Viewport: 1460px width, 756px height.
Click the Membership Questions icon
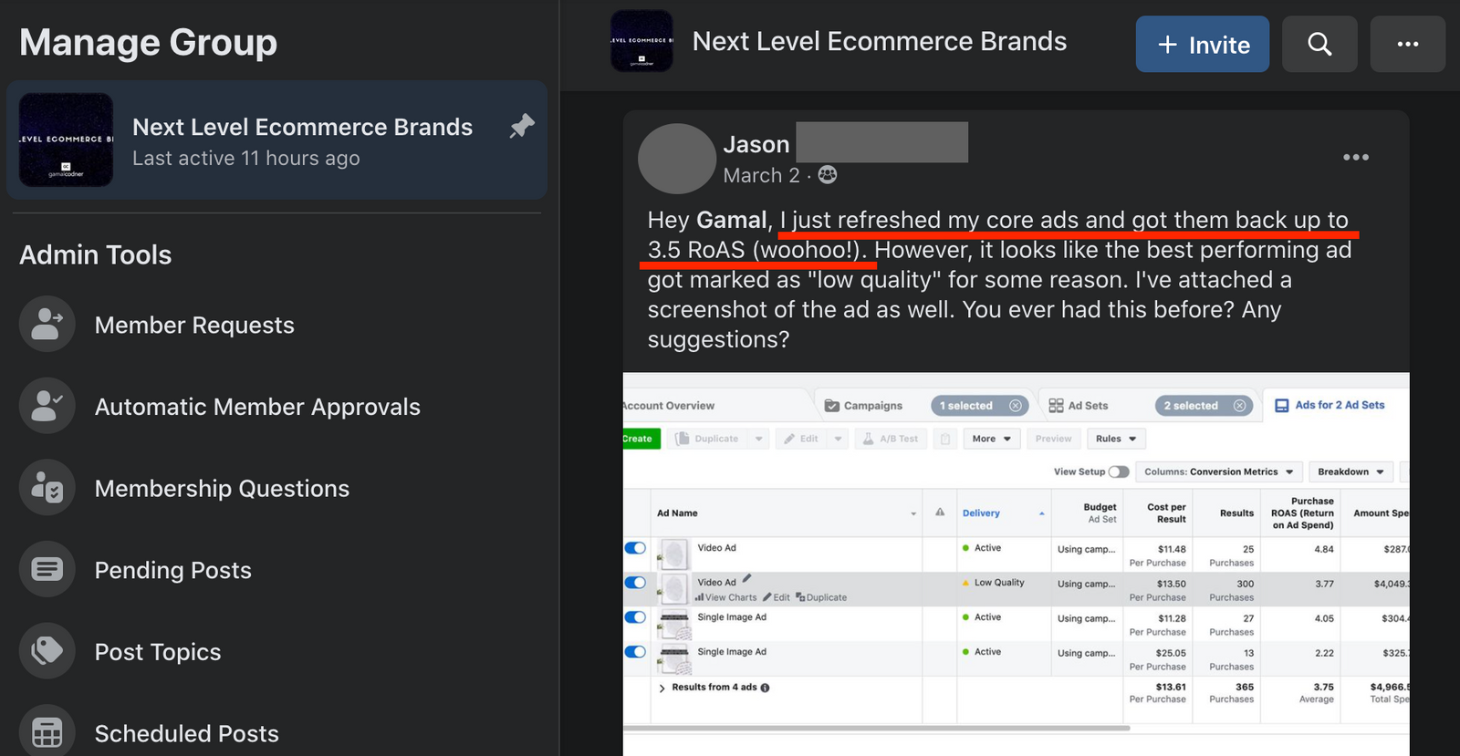[47, 488]
